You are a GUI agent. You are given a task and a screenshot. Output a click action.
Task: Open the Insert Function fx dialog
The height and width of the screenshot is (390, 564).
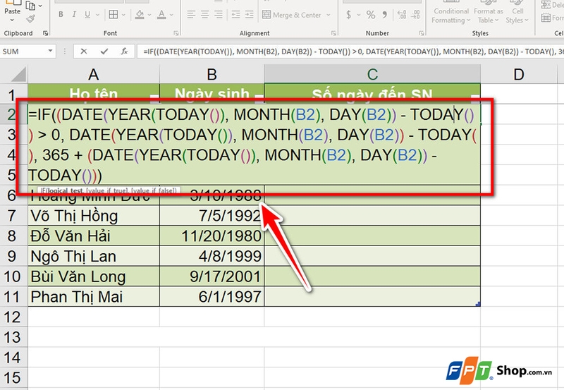(125, 51)
